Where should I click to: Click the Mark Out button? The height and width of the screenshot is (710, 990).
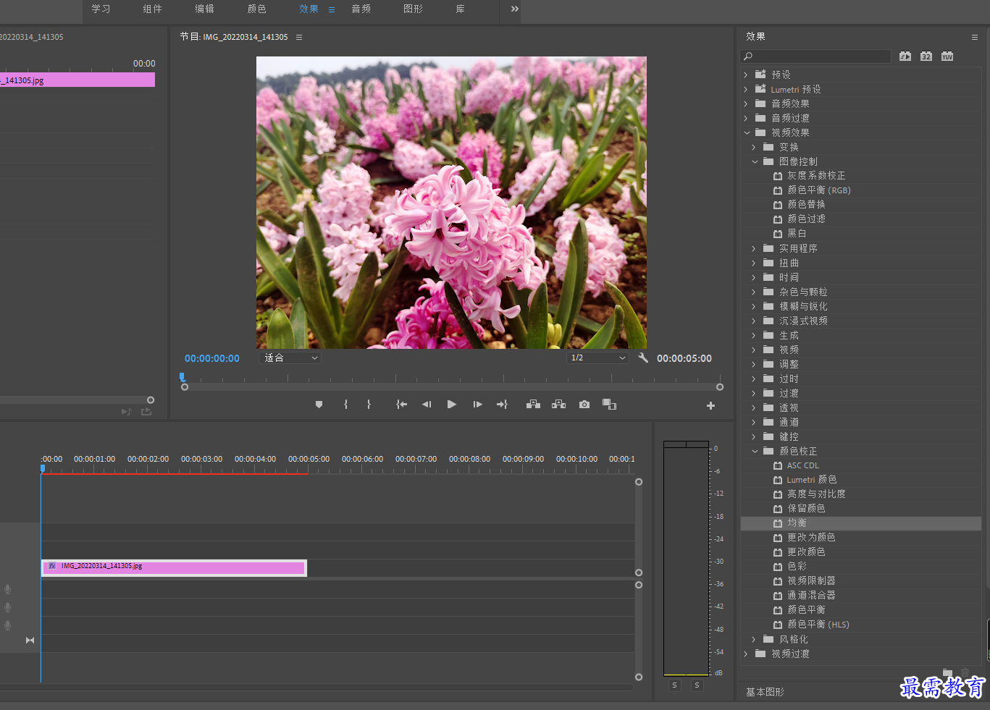(x=369, y=405)
